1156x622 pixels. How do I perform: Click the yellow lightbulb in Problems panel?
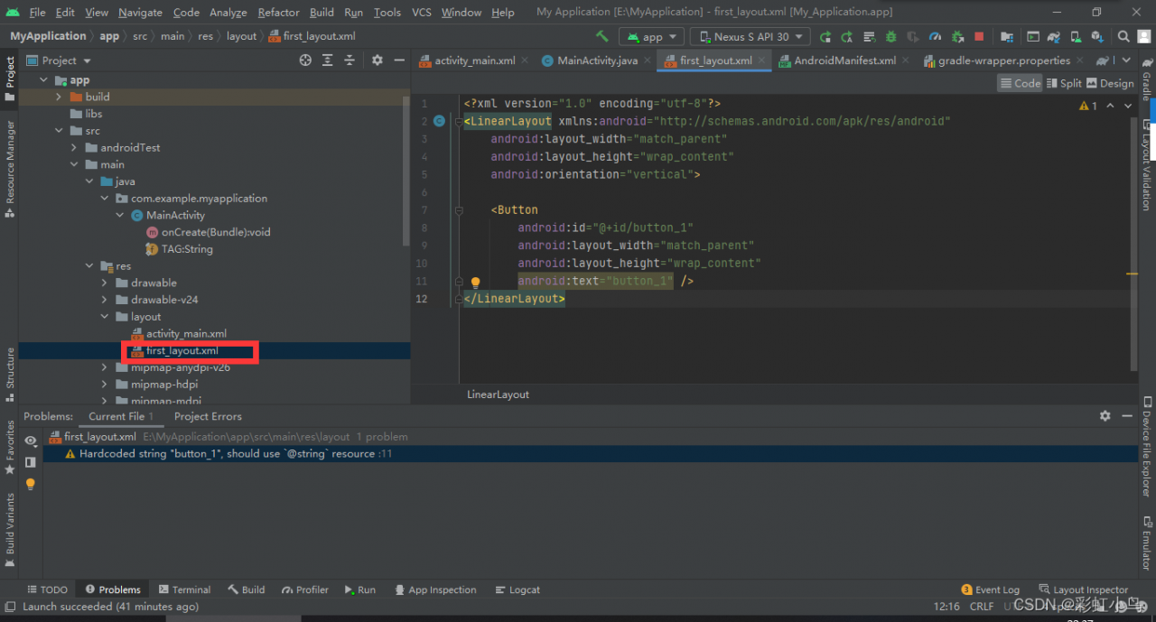tap(31, 484)
